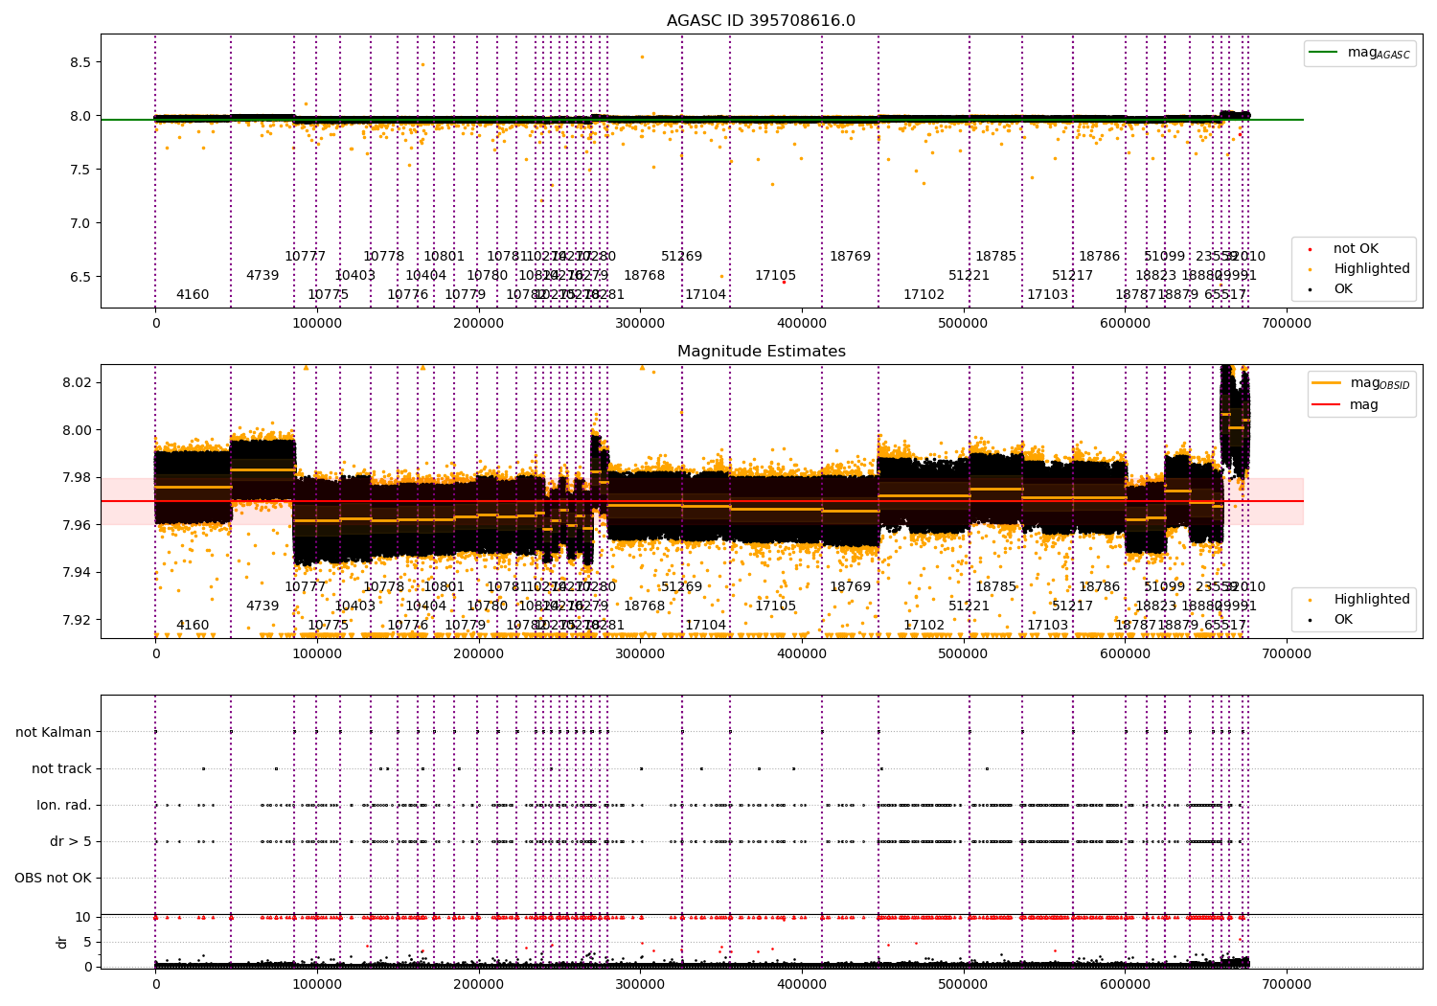
Task: Click the 10 tick on the dr axis
Action: pyautogui.click(x=83, y=917)
